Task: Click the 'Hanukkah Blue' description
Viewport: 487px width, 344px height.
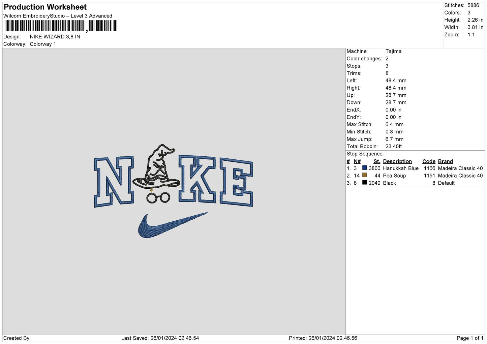Action: (401, 168)
